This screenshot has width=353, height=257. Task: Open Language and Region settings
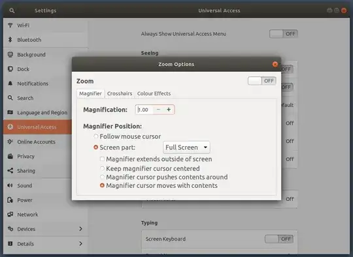38,113
